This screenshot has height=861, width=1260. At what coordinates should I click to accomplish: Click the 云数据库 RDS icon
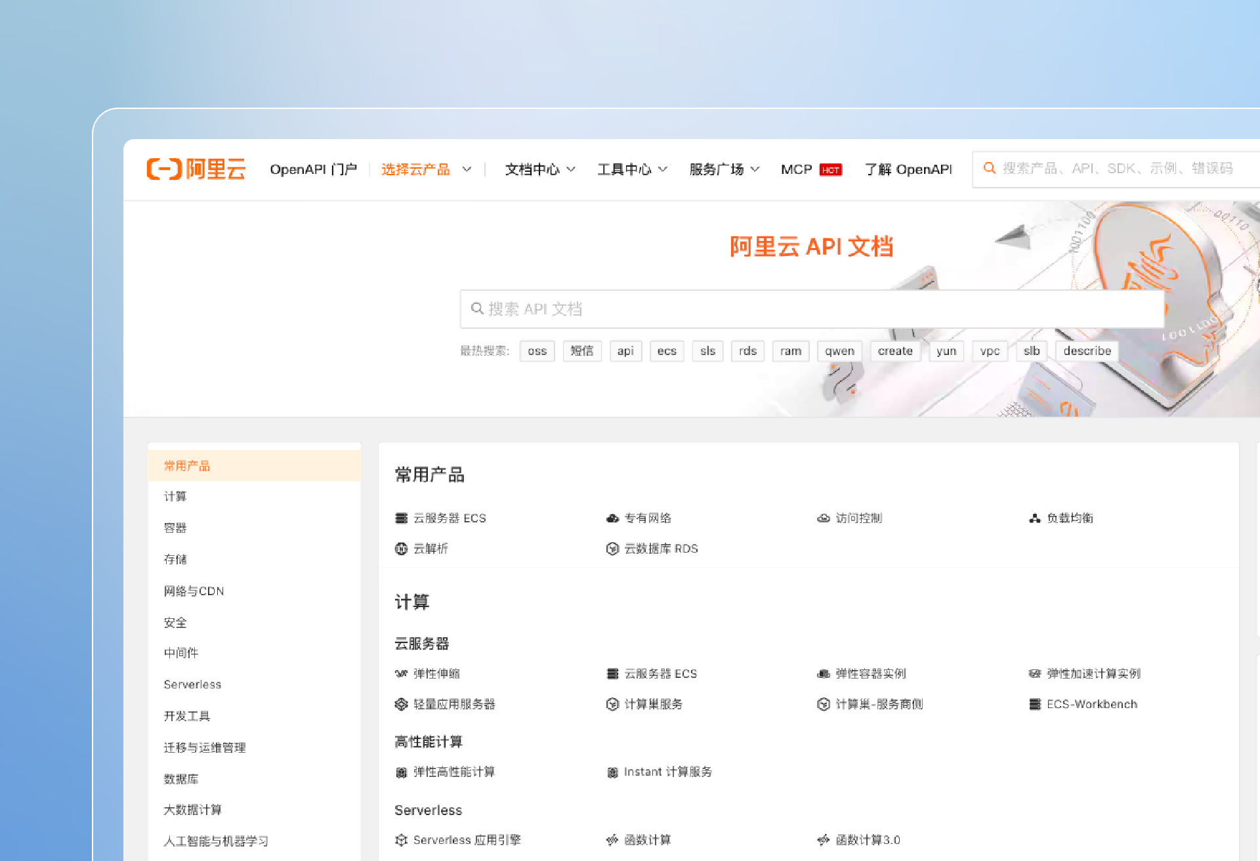pos(612,549)
